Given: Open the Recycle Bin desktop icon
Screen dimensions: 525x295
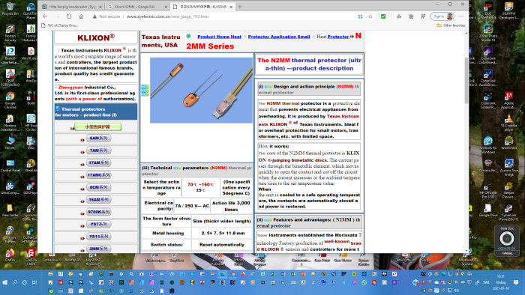Looking at the screenshot, I should [x=10, y=9].
